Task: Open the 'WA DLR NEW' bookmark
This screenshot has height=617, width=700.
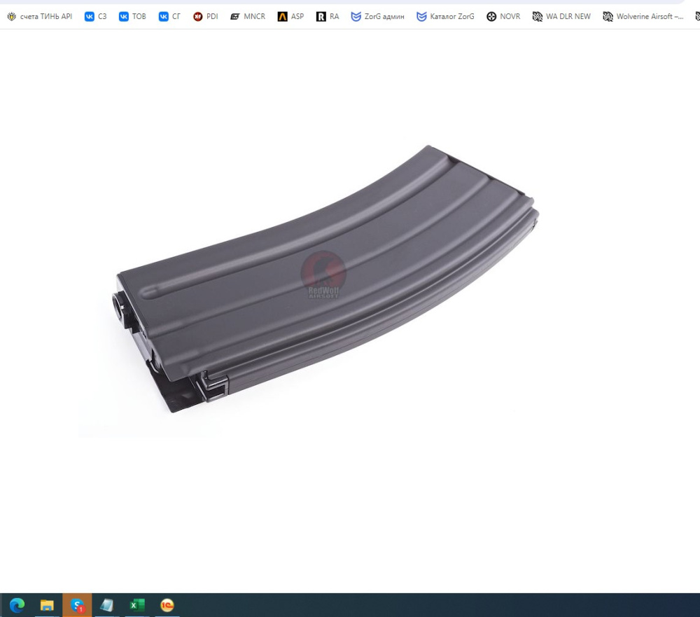Action: [x=561, y=17]
